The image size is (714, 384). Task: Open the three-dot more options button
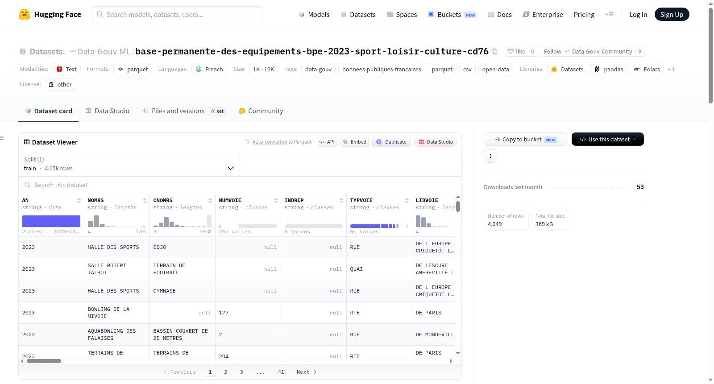[x=490, y=156]
